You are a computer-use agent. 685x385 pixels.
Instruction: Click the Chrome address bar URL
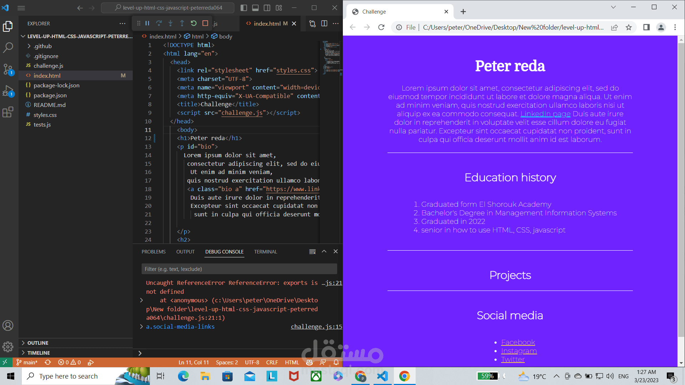513,27
